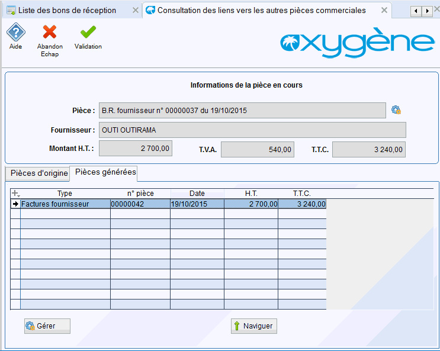The image size is (440, 351).
Task: Click the Abandon Echap red cross
Action: (x=50, y=32)
